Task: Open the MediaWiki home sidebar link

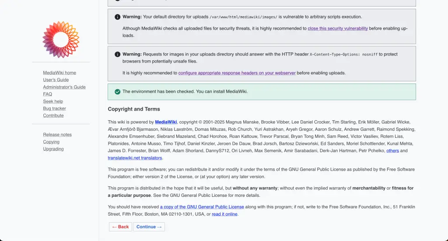Action: click(x=59, y=73)
